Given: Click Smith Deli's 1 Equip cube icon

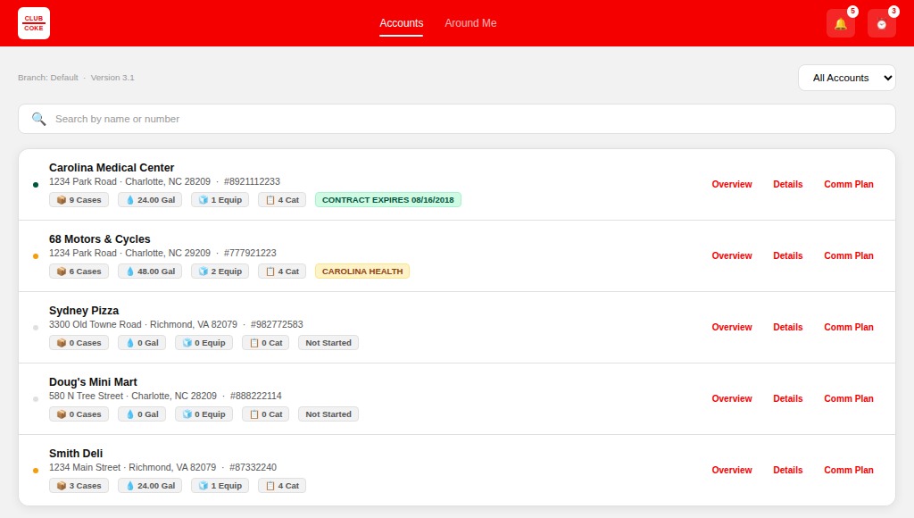Looking at the screenshot, I should pyautogui.click(x=204, y=486).
